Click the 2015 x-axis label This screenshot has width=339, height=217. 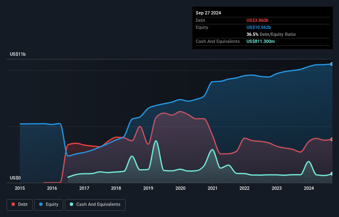tap(20, 188)
